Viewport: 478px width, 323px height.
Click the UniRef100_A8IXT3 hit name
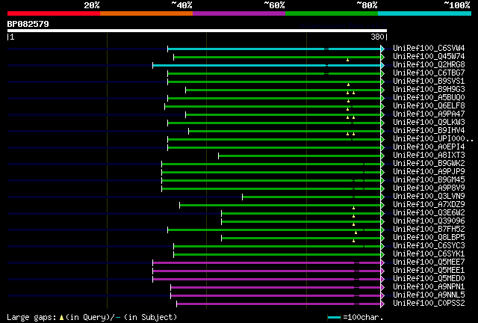click(x=429, y=156)
